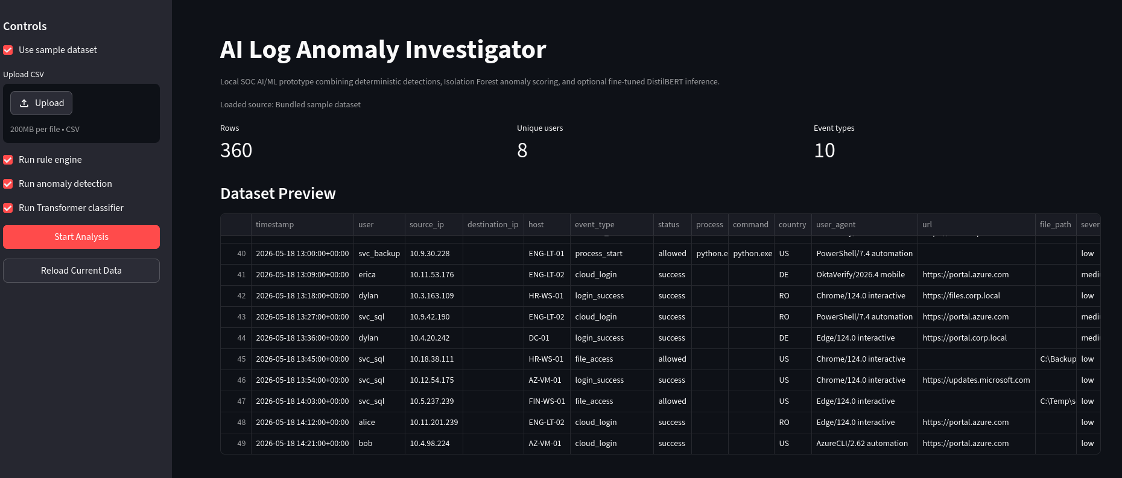Select the country column header
This screenshot has width=1122, height=478.
793,224
